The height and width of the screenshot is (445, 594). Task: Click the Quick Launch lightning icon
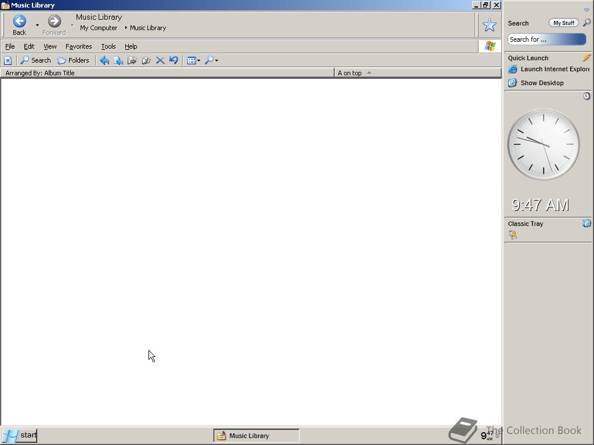coord(586,57)
